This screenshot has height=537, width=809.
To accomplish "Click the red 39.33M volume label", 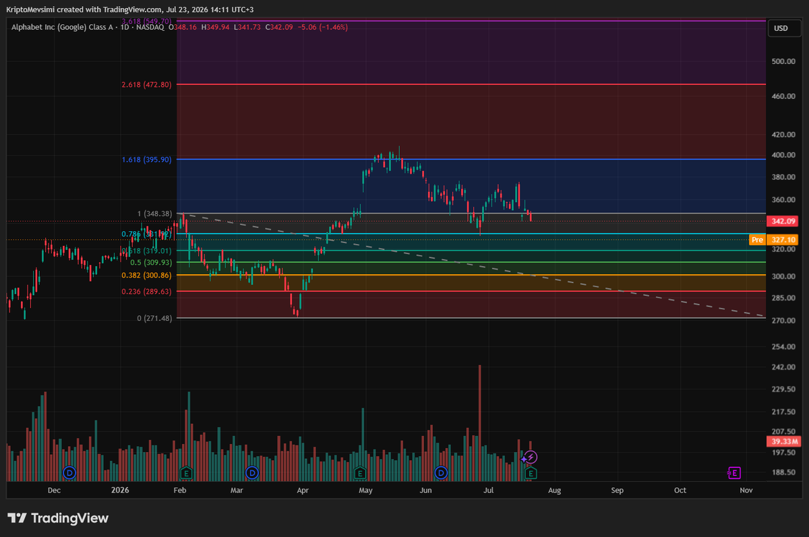I will tap(784, 441).
